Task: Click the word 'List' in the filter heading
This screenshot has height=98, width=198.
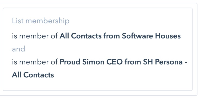Action: click(18, 21)
